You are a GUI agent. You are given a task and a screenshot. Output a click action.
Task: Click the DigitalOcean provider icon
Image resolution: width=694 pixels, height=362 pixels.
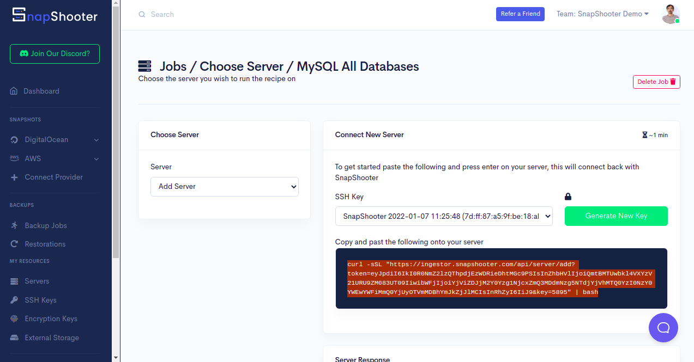tap(14, 140)
